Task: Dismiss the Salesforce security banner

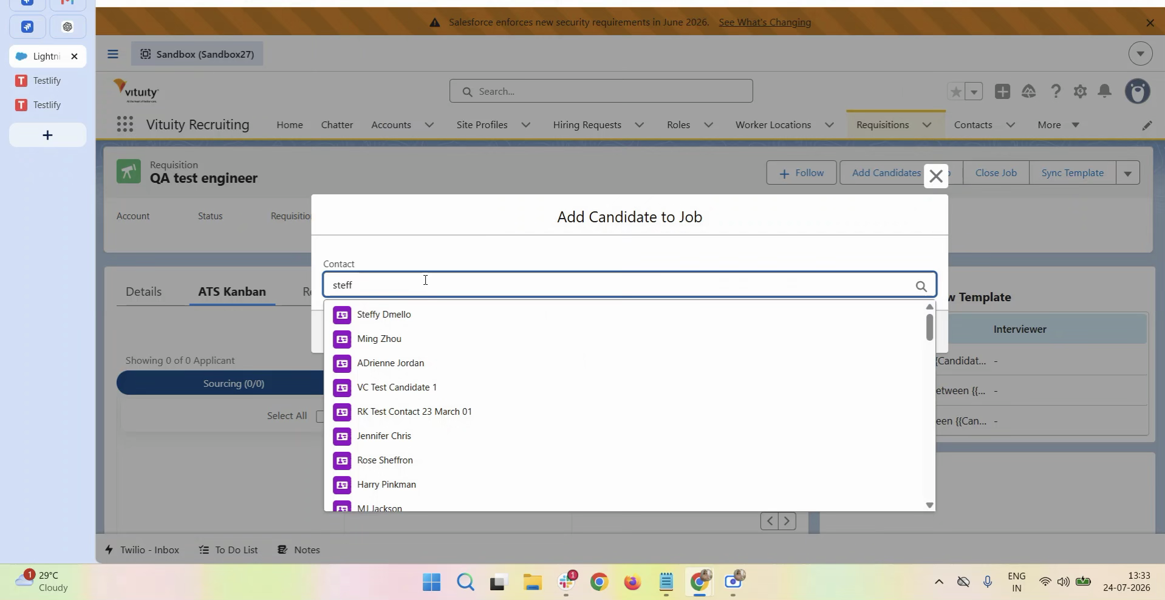Action: pos(1150,22)
